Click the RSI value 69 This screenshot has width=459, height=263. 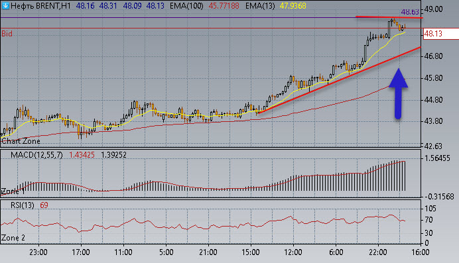44,205
